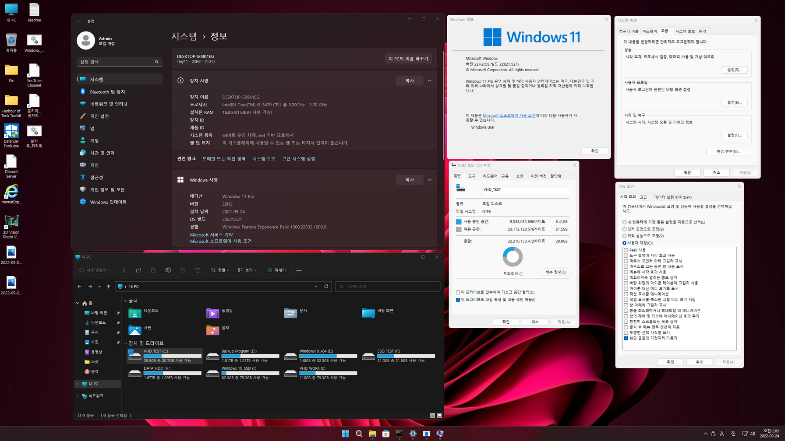Collapse the 장치 사양 section in Settings
The width and height of the screenshot is (785, 441).
(x=429, y=80)
